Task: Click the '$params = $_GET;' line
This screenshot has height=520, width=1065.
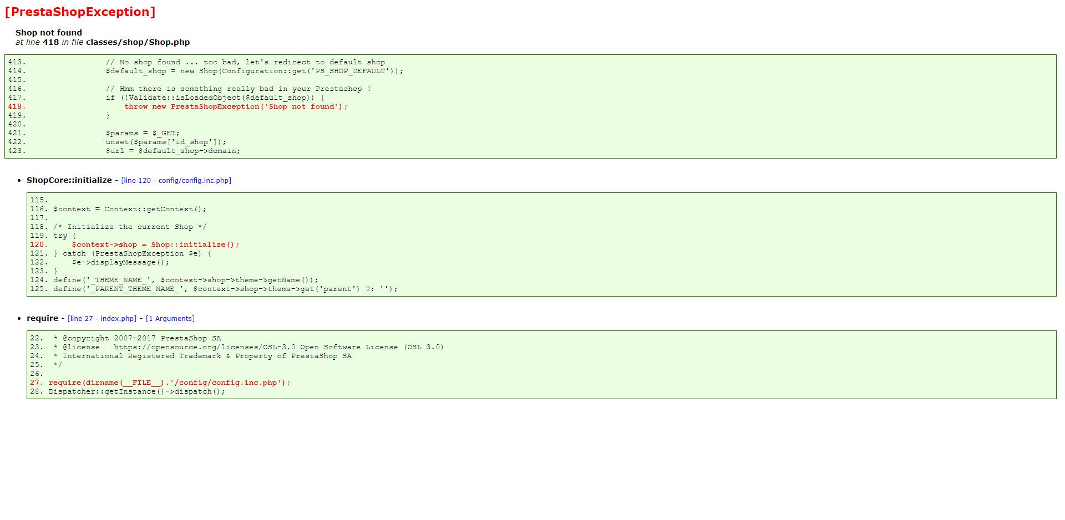Action: tap(143, 133)
